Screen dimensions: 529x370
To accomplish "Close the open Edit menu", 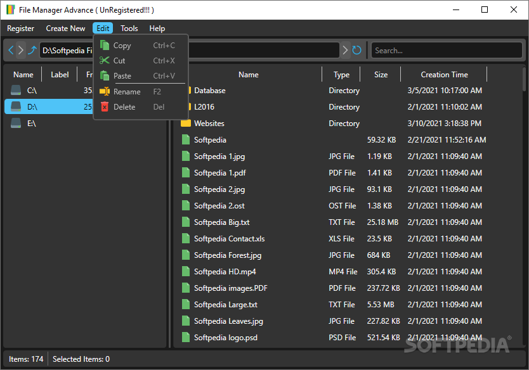I will tap(103, 29).
